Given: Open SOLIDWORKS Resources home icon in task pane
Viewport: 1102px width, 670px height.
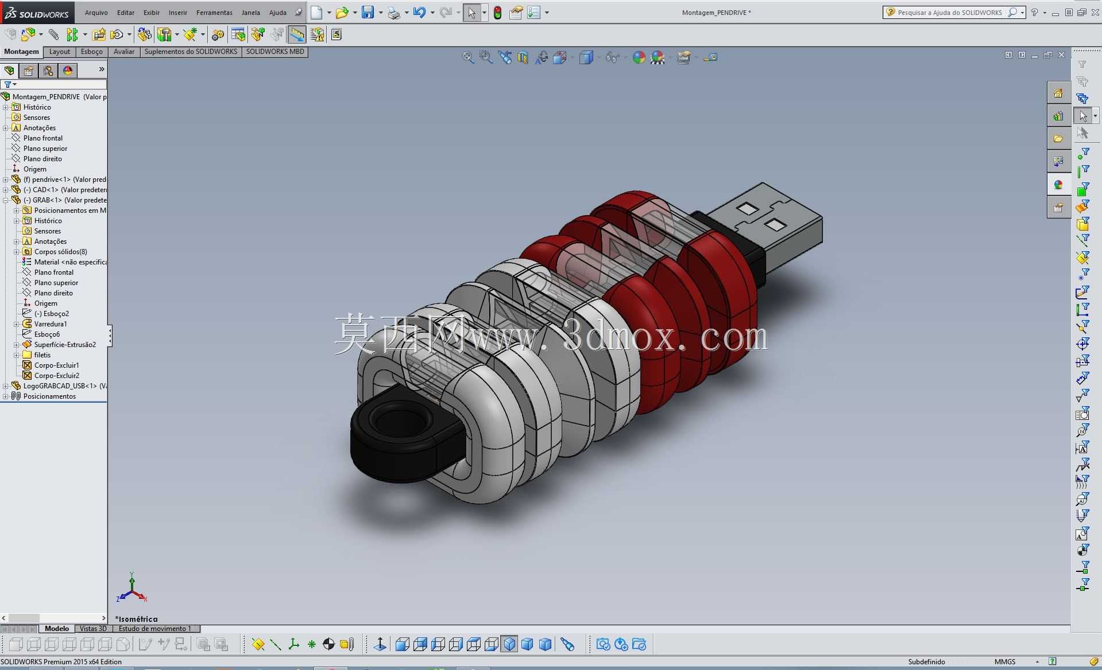Looking at the screenshot, I should coord(1058,93).
